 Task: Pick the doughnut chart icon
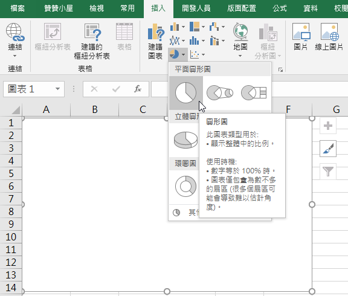[185, 187]
